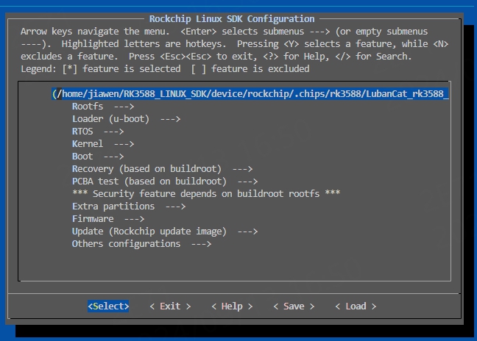Image resolution: width=477 pixels, height=341 pixels.
Task: Select the highlighted /home/jiawen defconfig path entry
Action: coord(250,94)
